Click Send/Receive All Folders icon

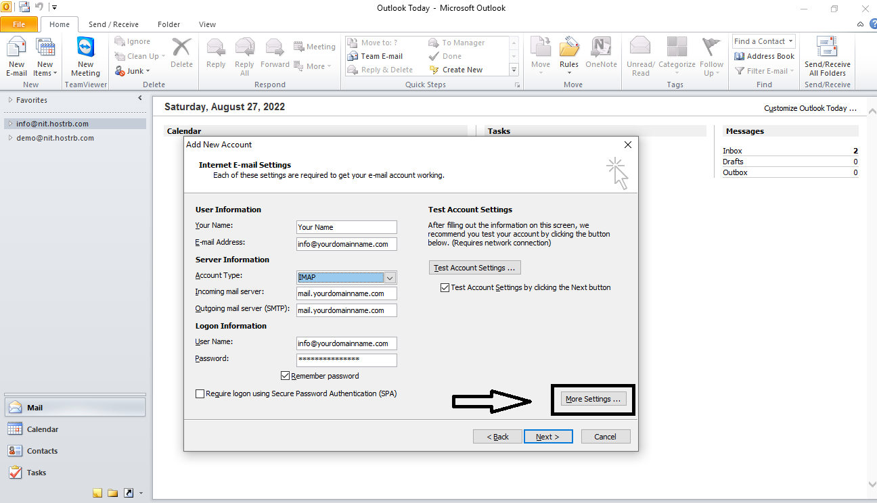pos(828,57)
